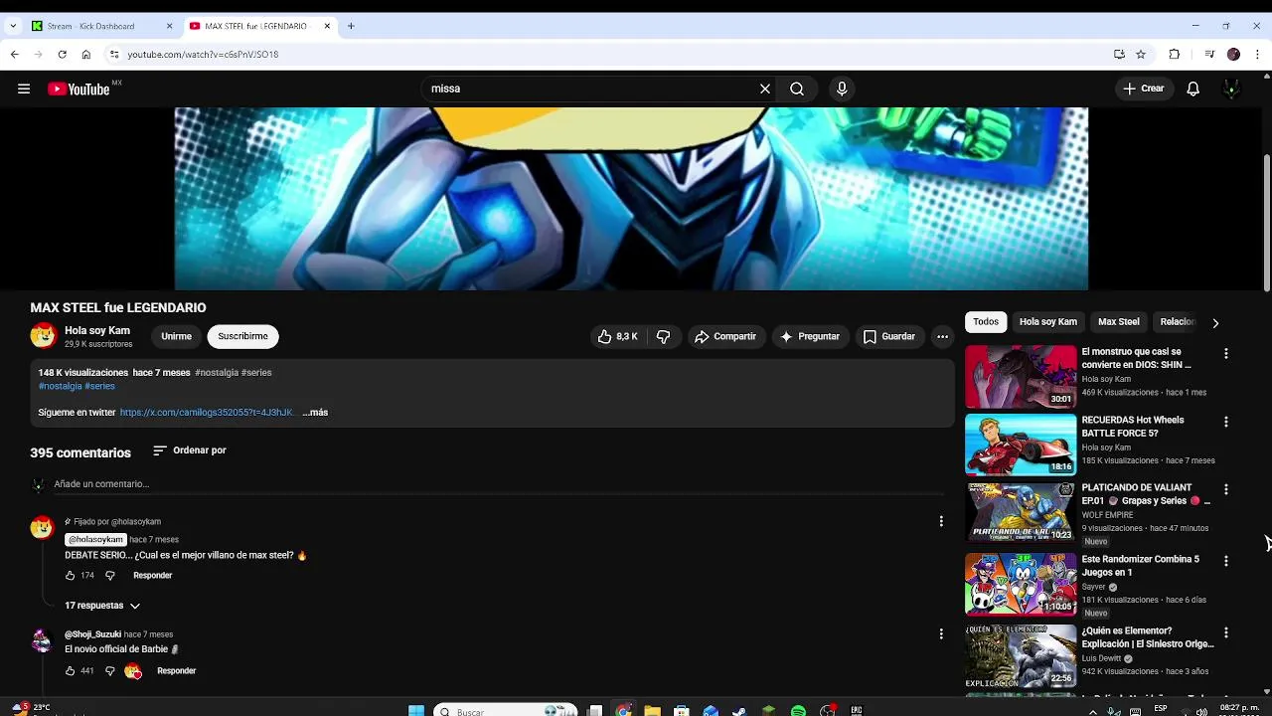Dislike the pinned DEBATE SERIO comment
Image resolution: width=1272 pixels, height=716 pixels.
coord(110,576)
